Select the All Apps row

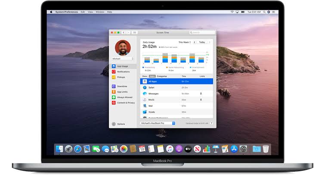click(176, 81)
